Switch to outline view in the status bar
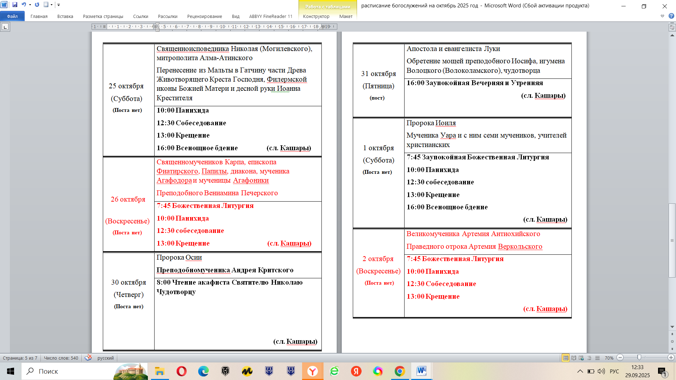Image resolution: width=676 pixels, height=380 pixels. (x=589, y=358)
